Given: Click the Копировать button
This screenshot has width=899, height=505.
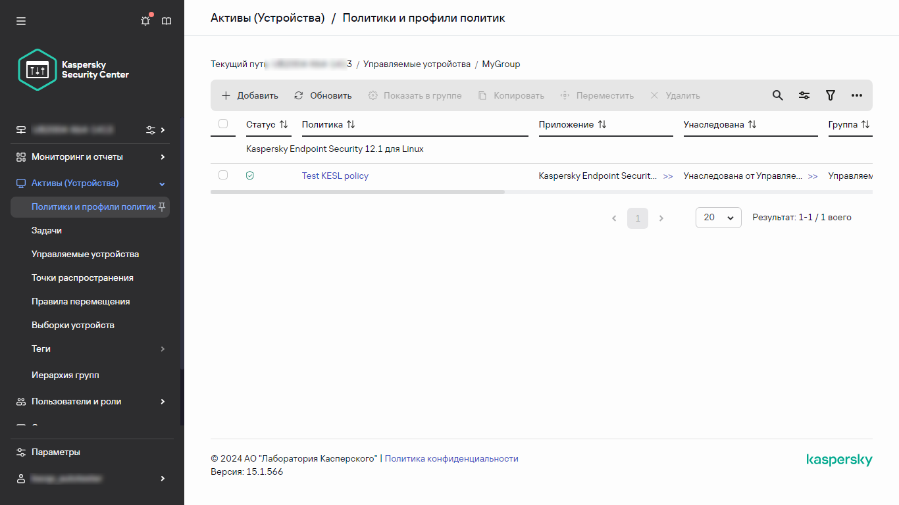Looking at the screenshot, I should coord(511,95).
